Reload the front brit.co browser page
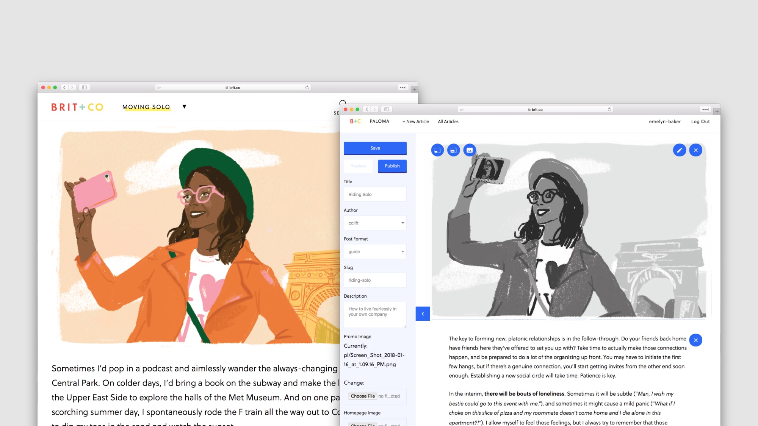The image size is (758, 426). [609, 109]
